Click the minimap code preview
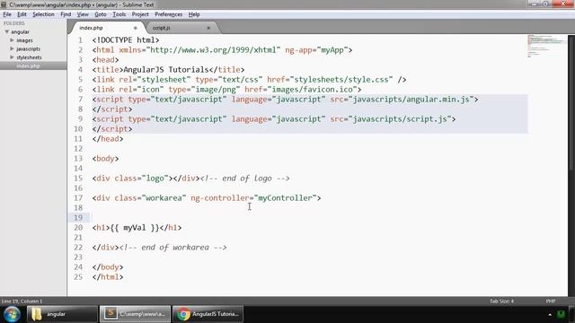This screenshot has height=323, width=575. [x=545, y=46]
